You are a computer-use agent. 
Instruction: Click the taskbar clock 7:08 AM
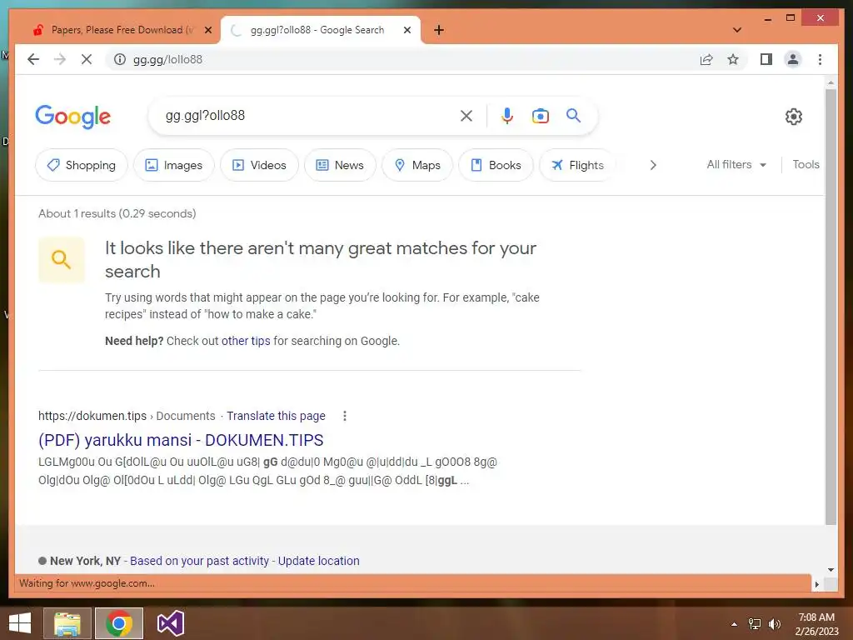[816, 617]
